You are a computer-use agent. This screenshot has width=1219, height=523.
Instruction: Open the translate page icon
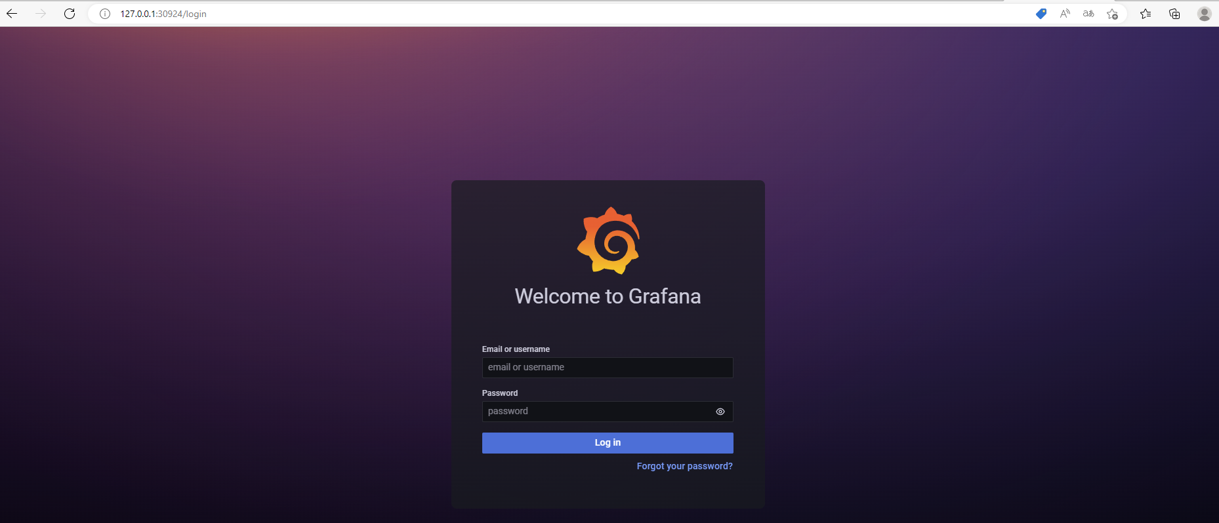(x=1088, y=14)
